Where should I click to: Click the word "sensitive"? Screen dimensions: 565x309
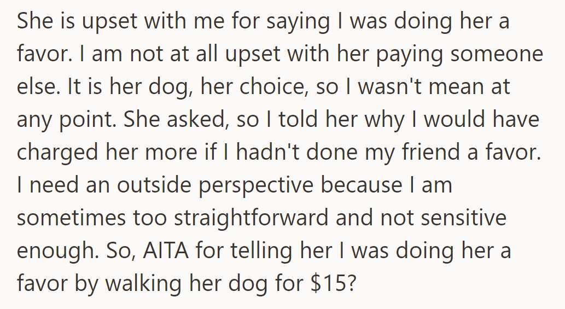click(463, 218)
